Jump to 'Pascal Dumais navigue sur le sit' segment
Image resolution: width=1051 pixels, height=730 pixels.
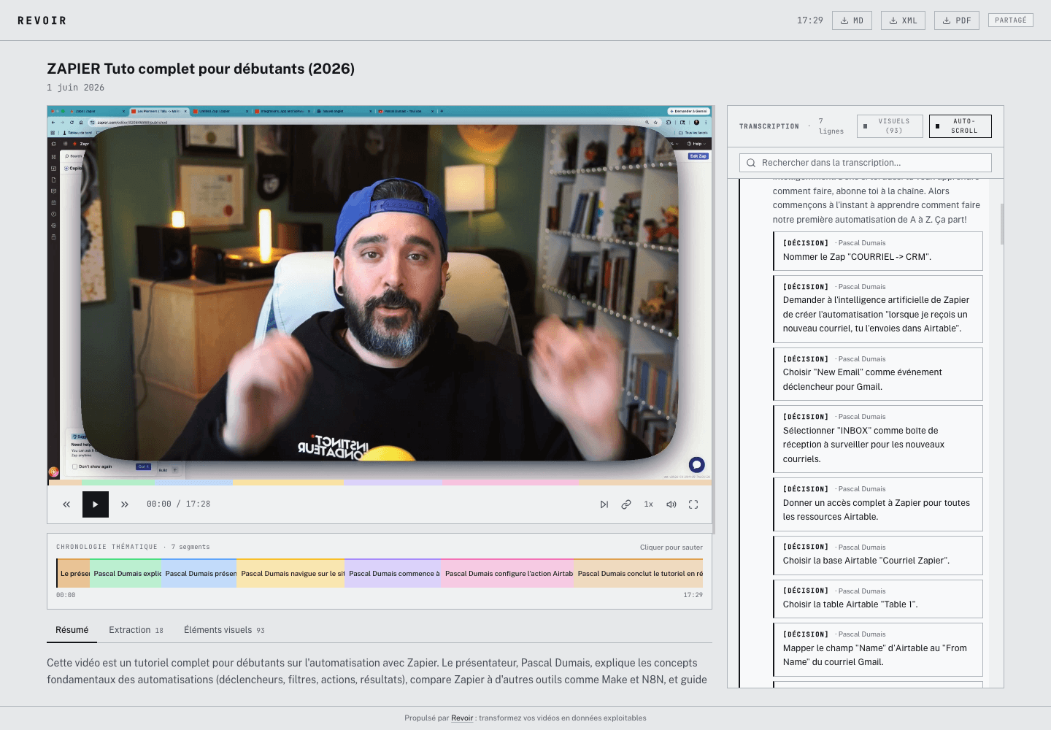[291, 574]
